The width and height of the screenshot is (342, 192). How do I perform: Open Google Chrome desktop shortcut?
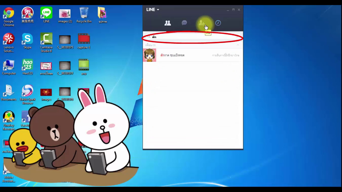click(x=9, y=17)
